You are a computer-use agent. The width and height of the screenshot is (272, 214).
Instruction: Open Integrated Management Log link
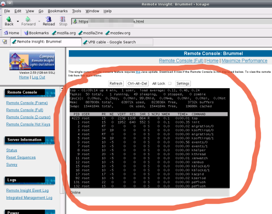[x=29, y=198]
